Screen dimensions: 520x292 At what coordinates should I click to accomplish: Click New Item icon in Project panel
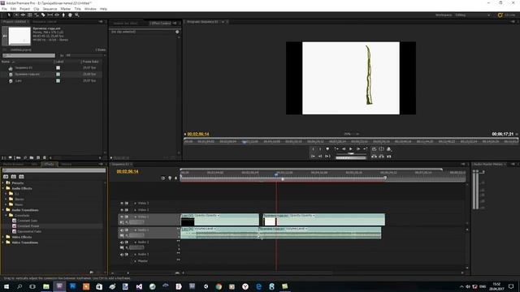point(38,158)
